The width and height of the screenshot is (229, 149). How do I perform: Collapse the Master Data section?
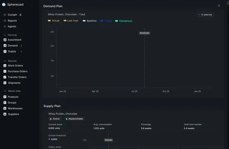[5, 91]
